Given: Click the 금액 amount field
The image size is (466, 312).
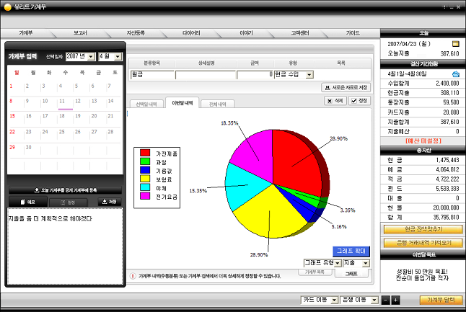Looking at the screenshot, I should (x=255, y=75).
